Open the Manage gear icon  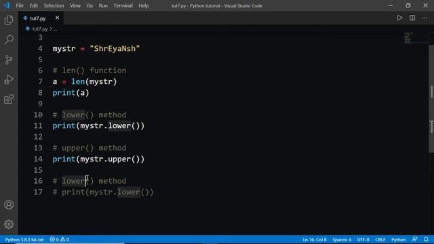point(9,224)
